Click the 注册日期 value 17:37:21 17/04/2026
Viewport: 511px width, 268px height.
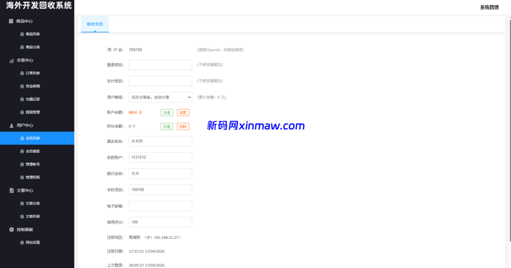[x=147, y=252]
